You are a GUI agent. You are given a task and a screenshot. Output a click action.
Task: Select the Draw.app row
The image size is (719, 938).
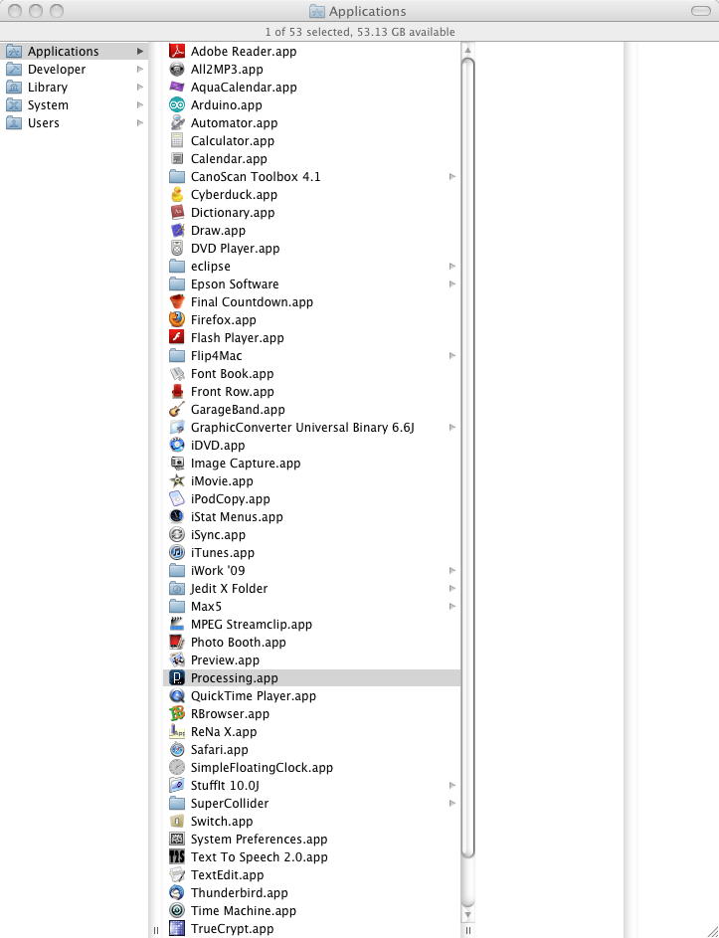point(311,231)
